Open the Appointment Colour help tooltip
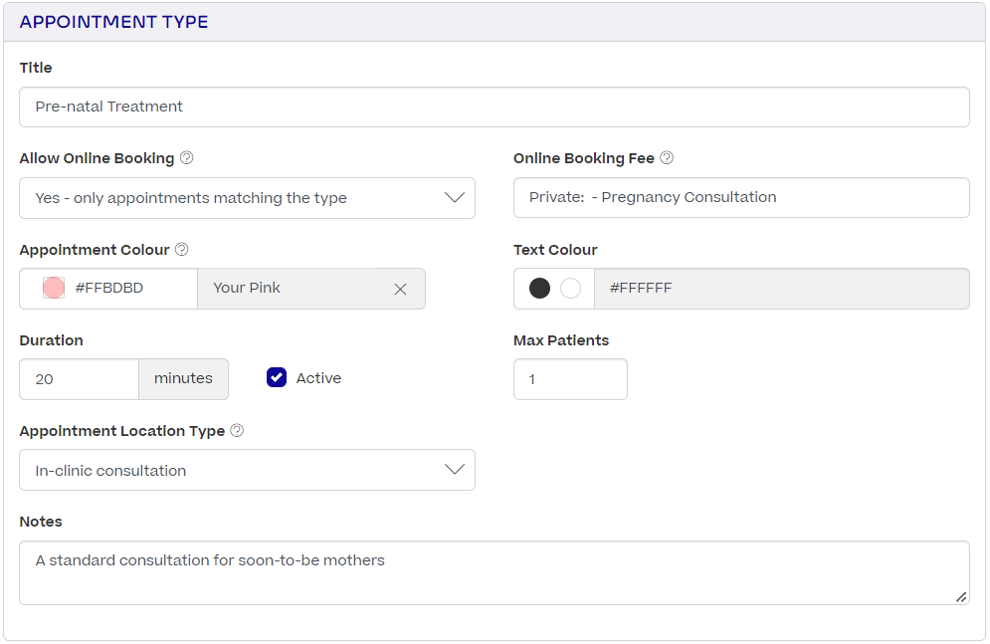This screenshot has height=644, width=990. (x=180, y=249)
